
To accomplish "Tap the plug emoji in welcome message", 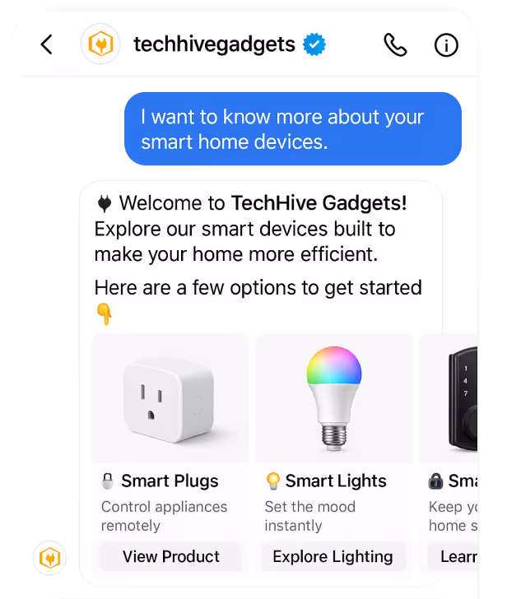I will coord(105,203).
